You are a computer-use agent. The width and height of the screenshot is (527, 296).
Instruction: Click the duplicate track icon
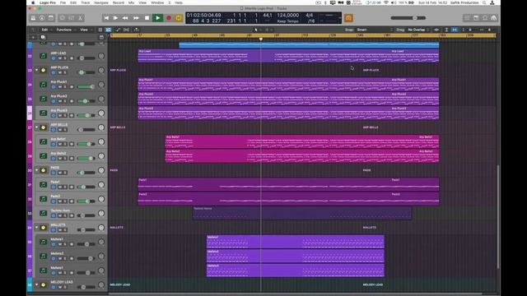[43, 37]
